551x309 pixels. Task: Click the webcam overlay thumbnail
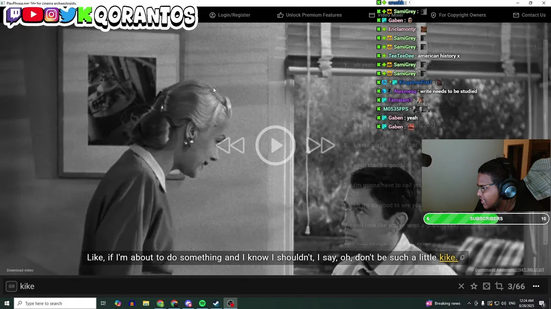(486, 175)
